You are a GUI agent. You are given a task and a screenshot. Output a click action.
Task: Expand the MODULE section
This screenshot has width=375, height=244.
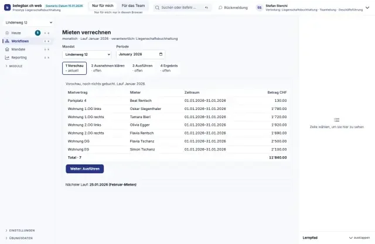pos(14,66)
